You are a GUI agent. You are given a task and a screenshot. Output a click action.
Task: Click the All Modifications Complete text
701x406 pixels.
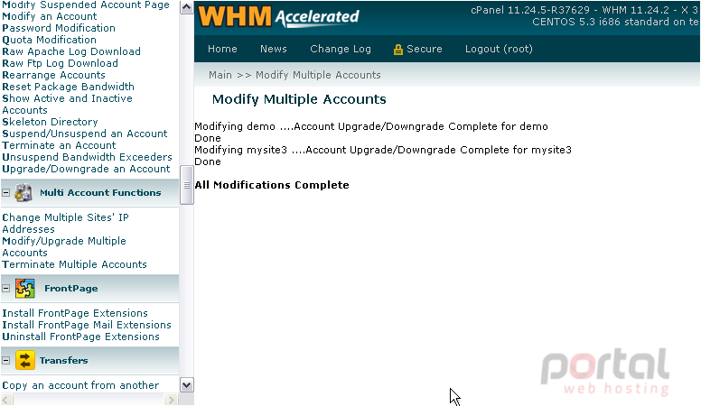tap(272, 185)
